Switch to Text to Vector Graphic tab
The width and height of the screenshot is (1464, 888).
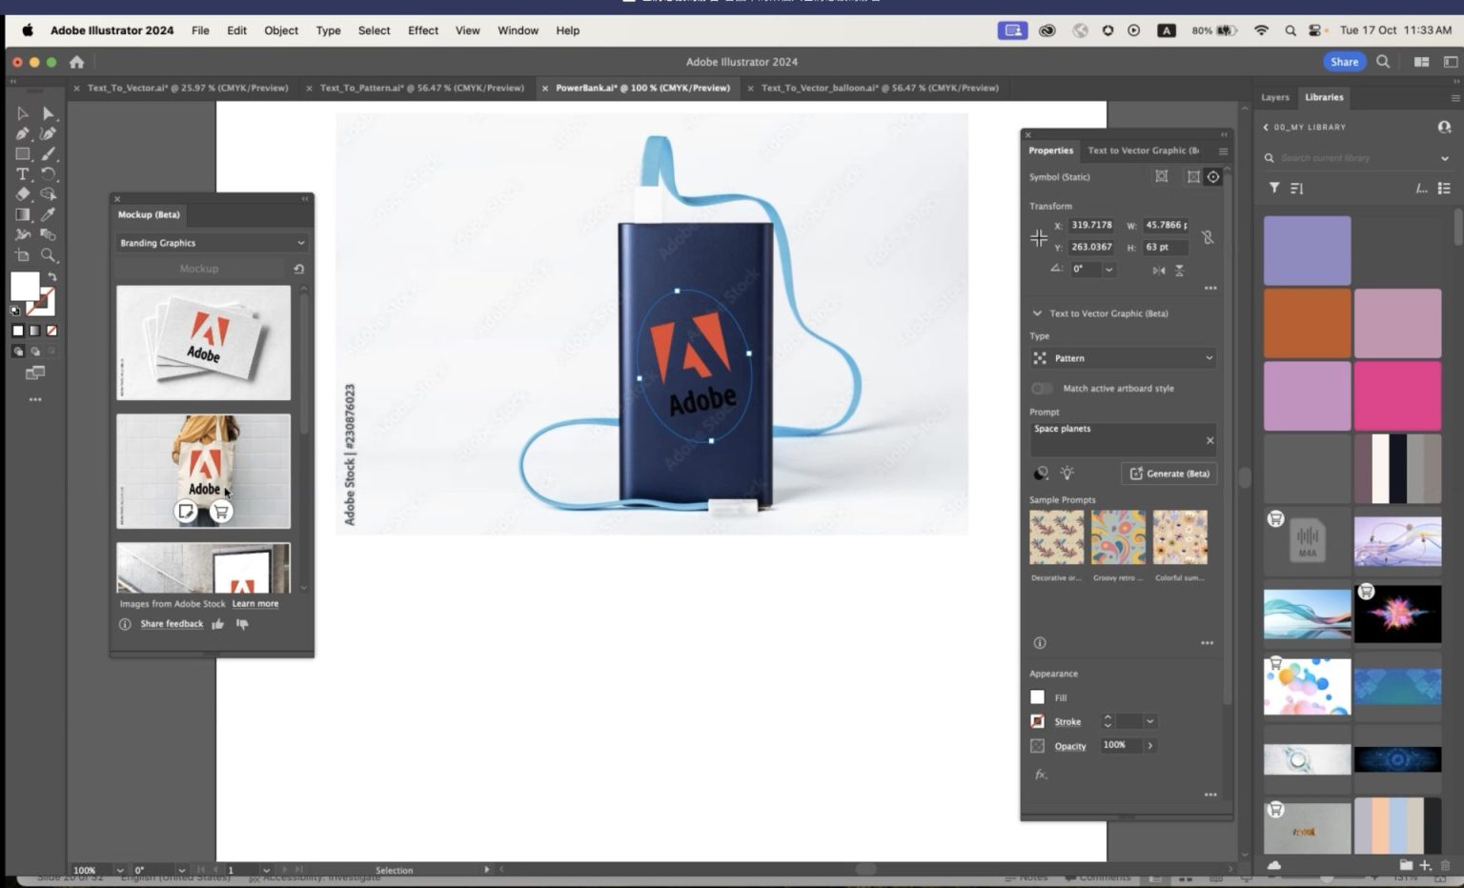1144,151
